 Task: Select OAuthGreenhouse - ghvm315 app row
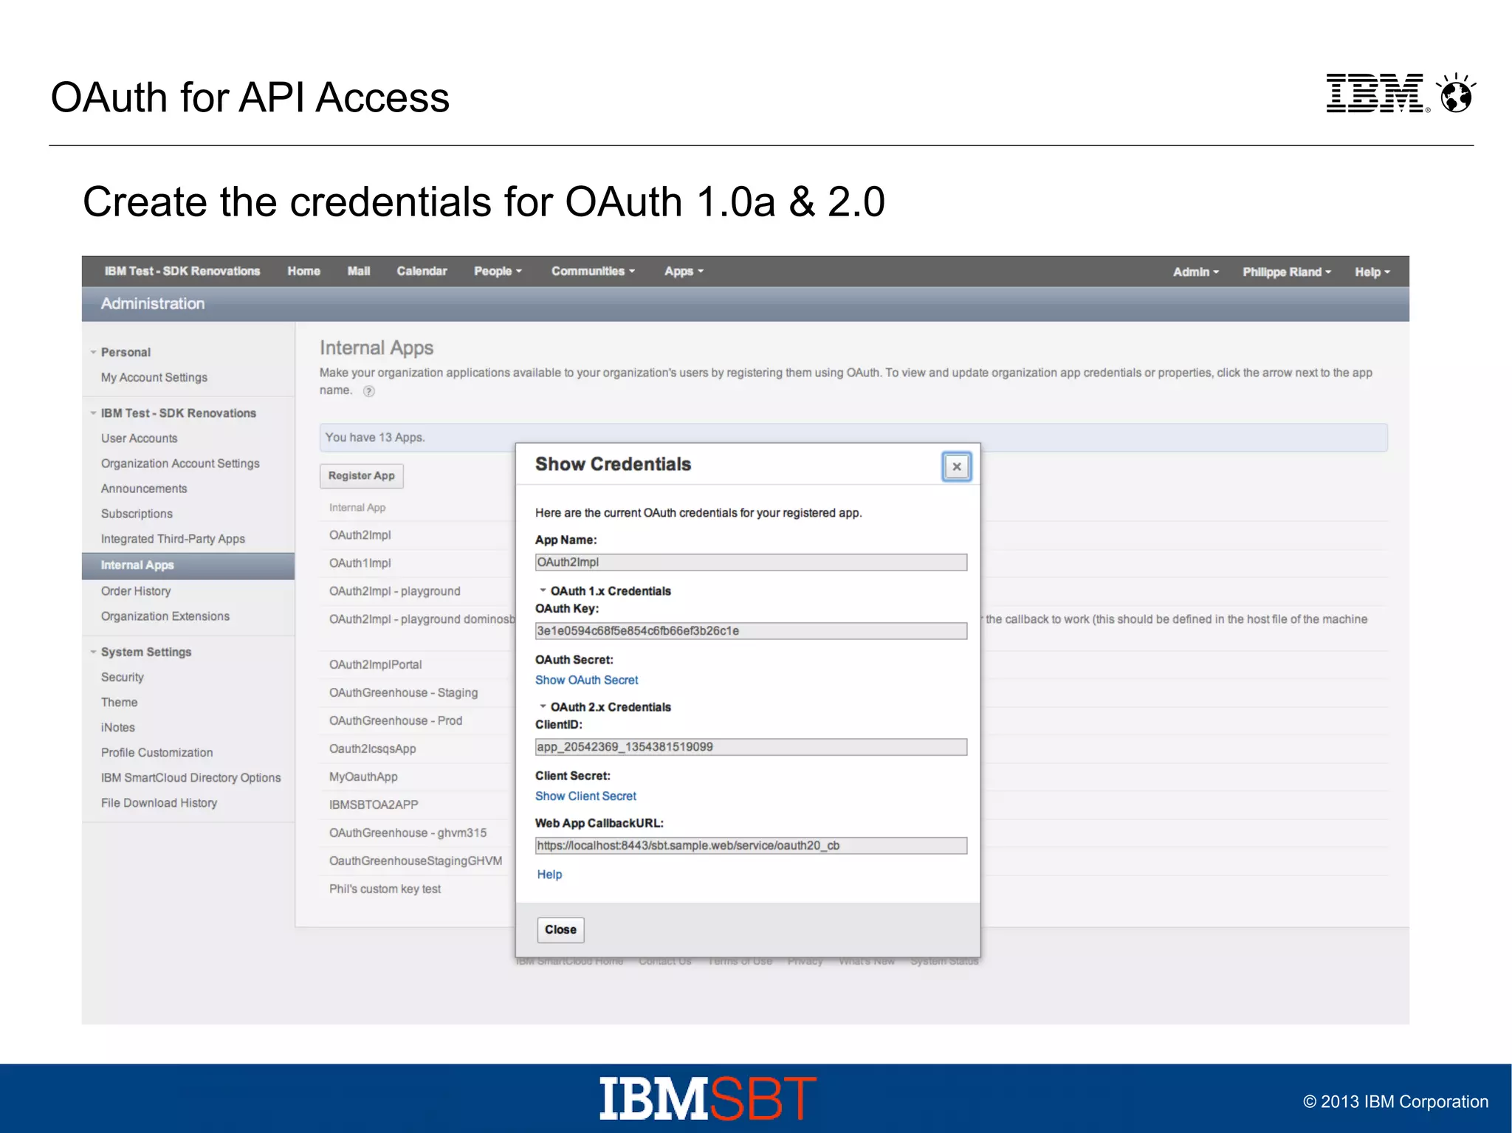pos(408,833)
